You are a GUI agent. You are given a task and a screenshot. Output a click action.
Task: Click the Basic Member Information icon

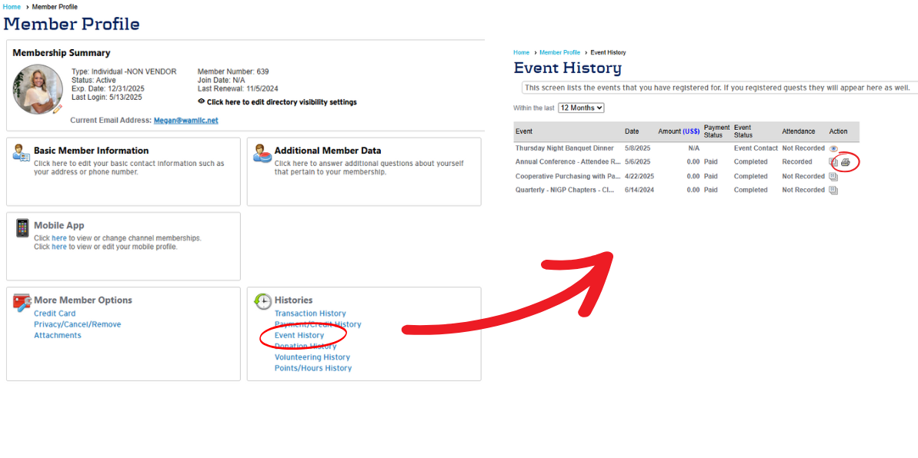[x=22, y=152]
